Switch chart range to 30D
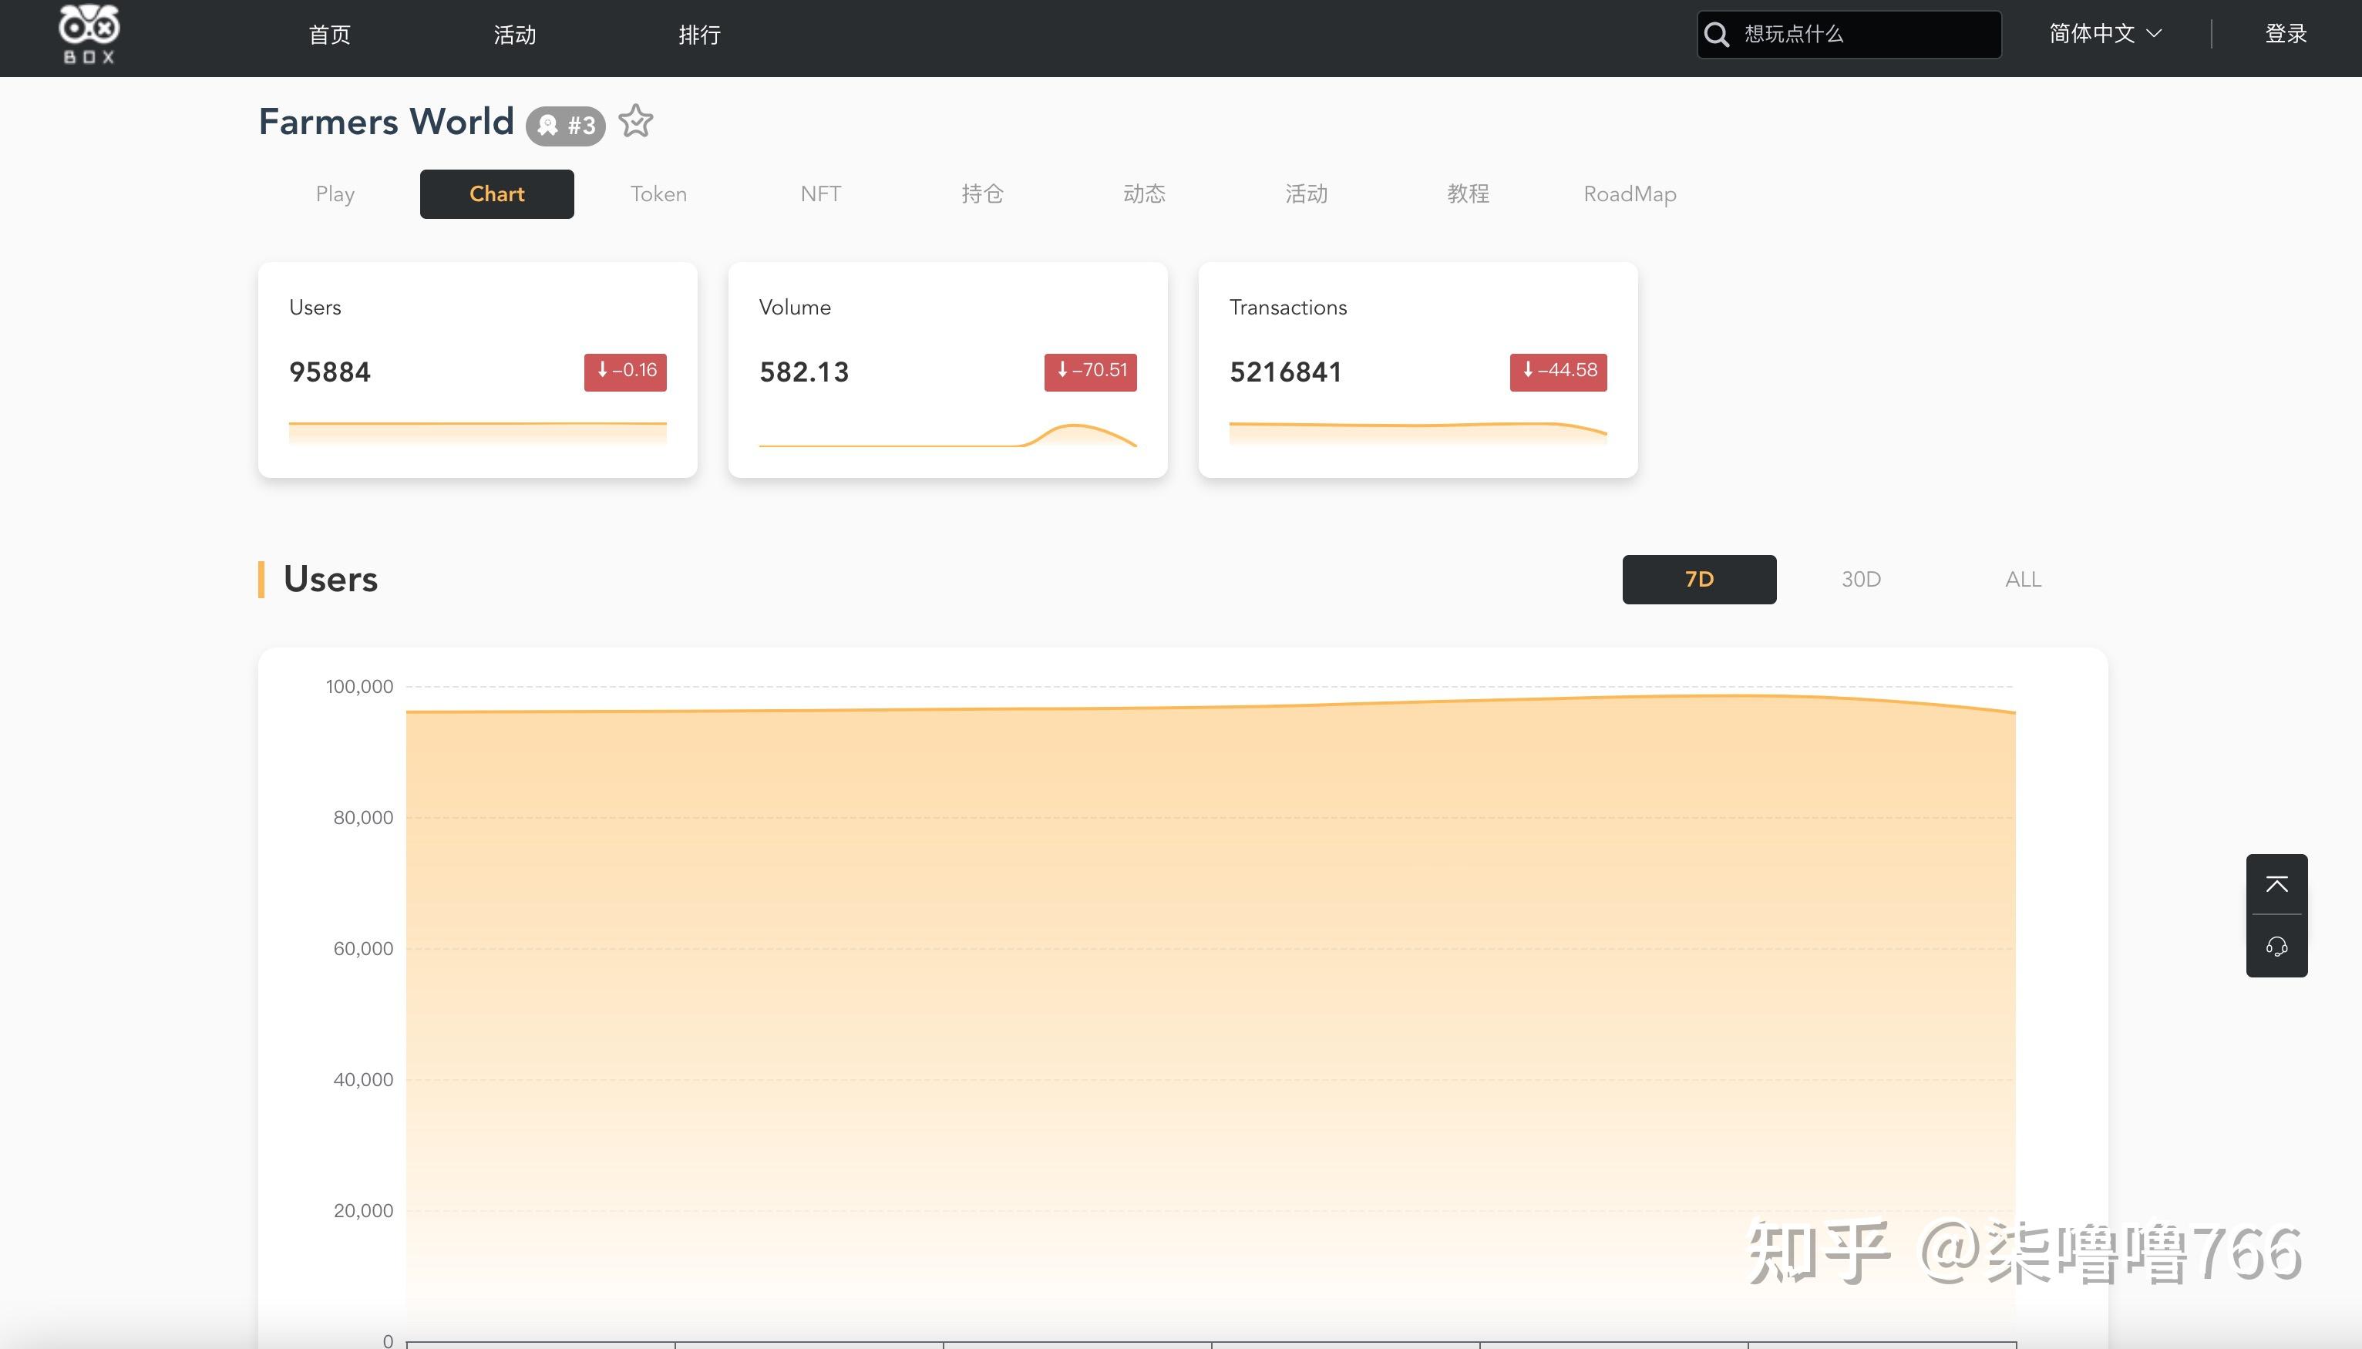 [x=1861, y=579]
